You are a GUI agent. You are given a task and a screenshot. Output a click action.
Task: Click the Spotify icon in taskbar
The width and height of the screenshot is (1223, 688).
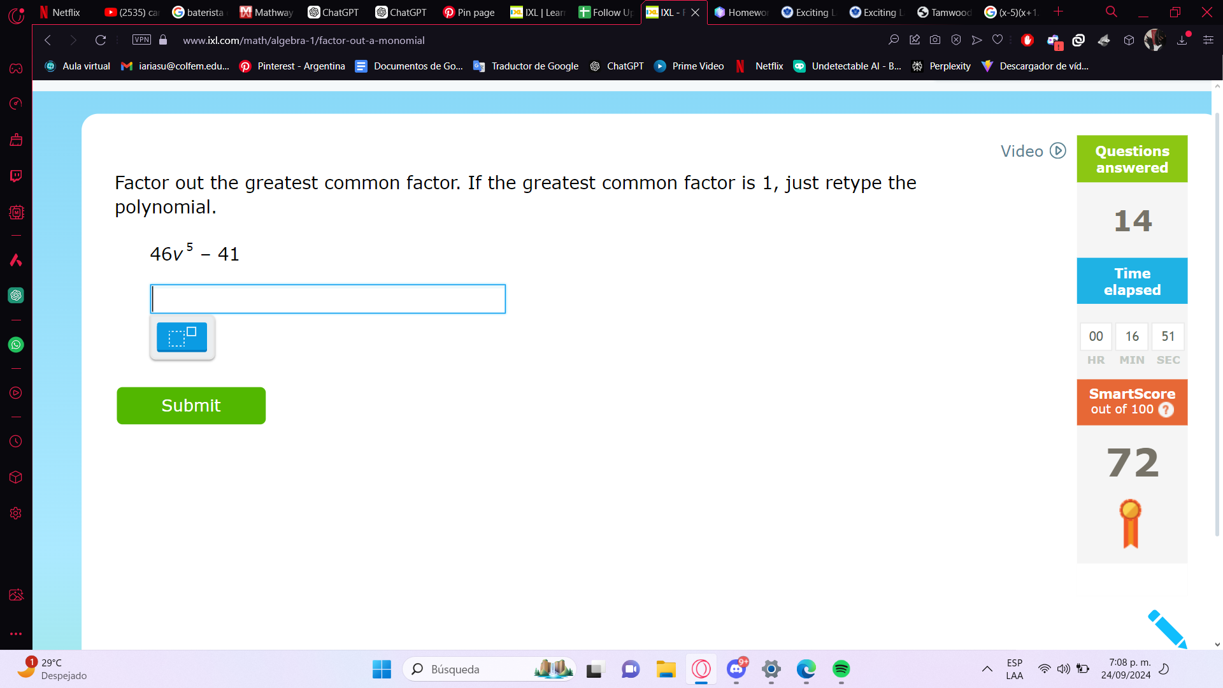coord(841,669)
